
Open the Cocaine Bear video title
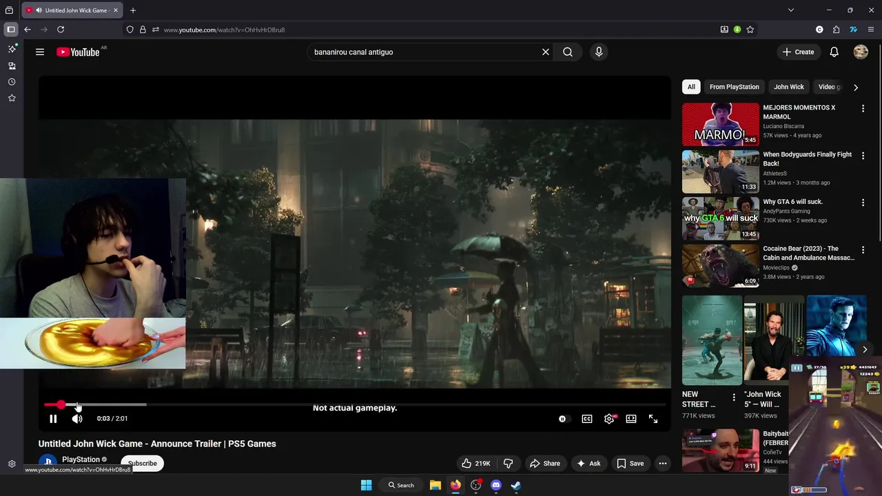click(809, 253)
